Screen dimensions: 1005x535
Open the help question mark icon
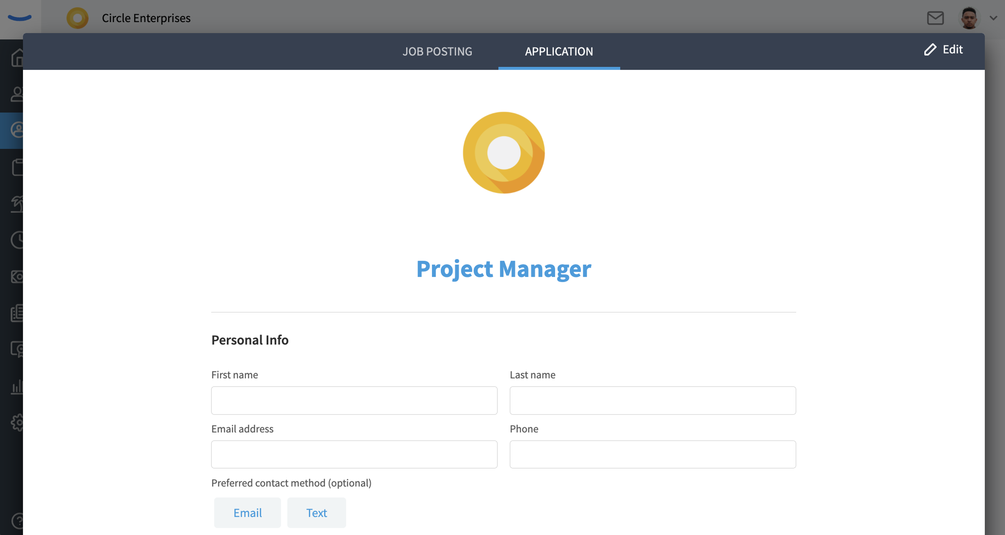pos(17,521)
